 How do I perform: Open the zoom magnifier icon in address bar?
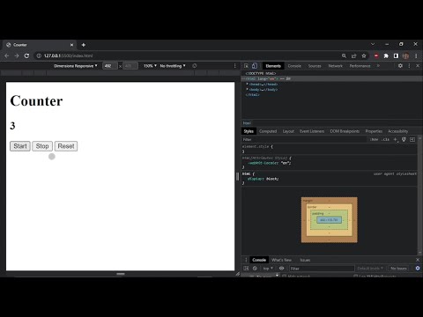(x=344, y=55)
